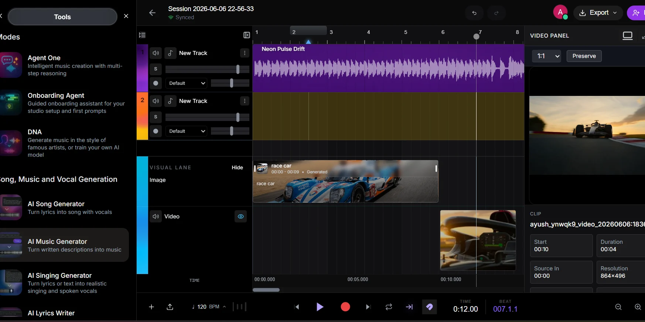Open the AI Song Generator
This screenshot has width=645, height=322.
tap(64, 208)
